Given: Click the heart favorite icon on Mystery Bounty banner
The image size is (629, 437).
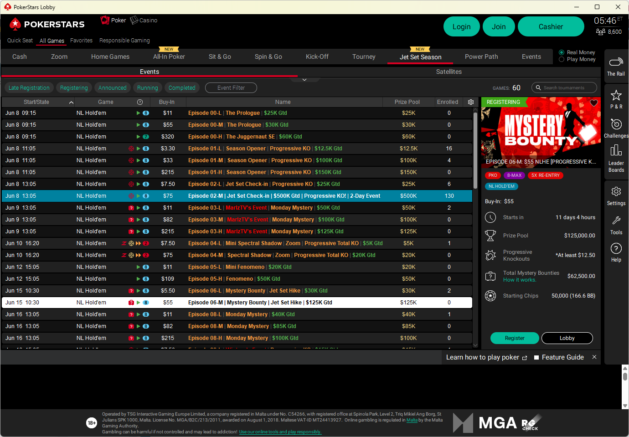Looking at the screenshot, I should click(x=593, y=103).
